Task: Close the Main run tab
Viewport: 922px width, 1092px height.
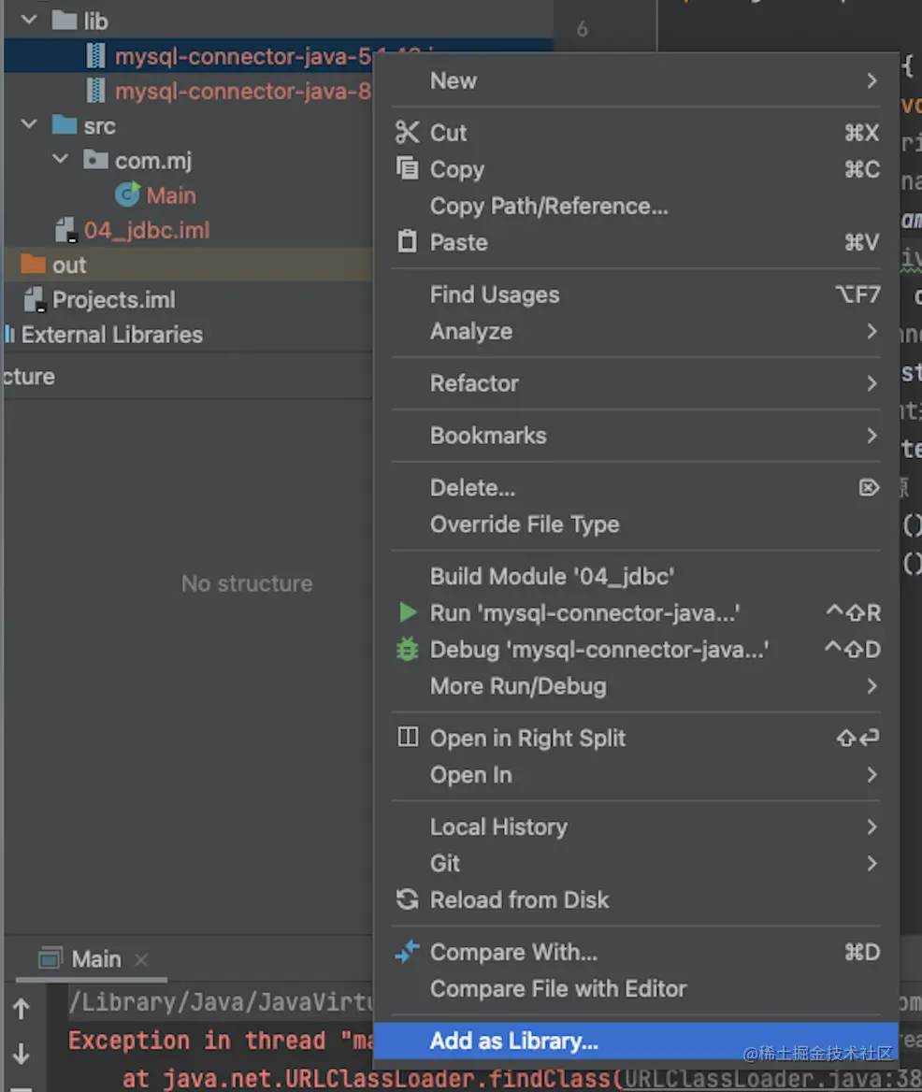Action: 141,959
